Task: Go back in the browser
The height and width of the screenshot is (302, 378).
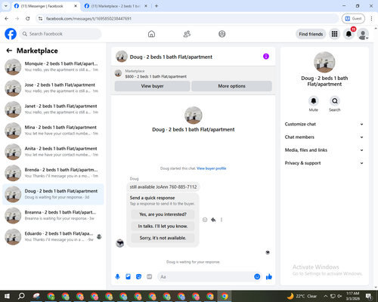Action: 7,19
